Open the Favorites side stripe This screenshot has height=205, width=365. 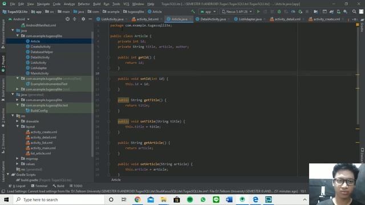[x=3, y=117]
